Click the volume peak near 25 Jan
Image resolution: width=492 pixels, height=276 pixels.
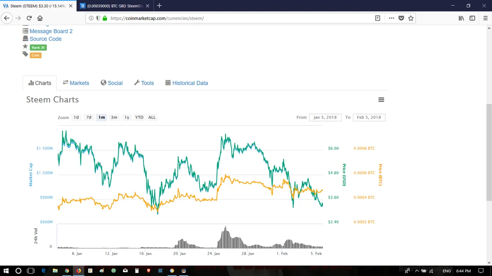(x=225, y=238)
